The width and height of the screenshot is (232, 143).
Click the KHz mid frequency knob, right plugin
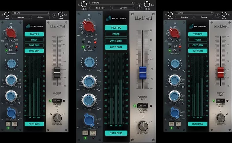[x=175, y=80]
